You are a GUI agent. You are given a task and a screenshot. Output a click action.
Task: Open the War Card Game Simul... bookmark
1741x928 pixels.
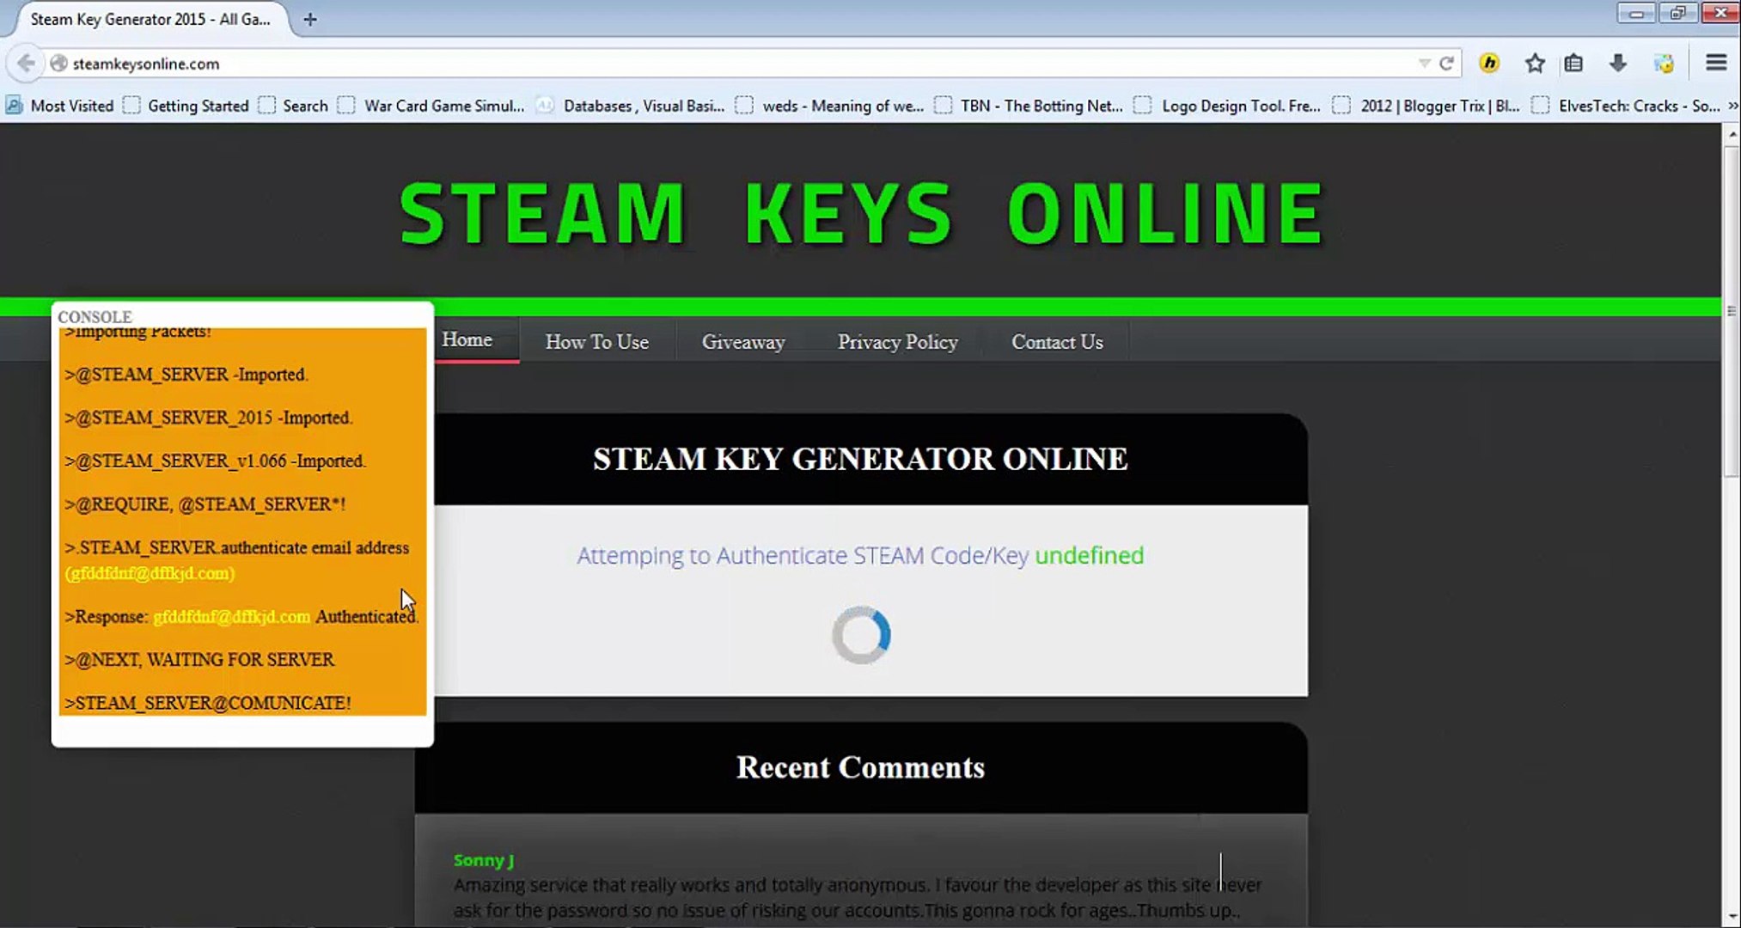[x=431, y=106]
